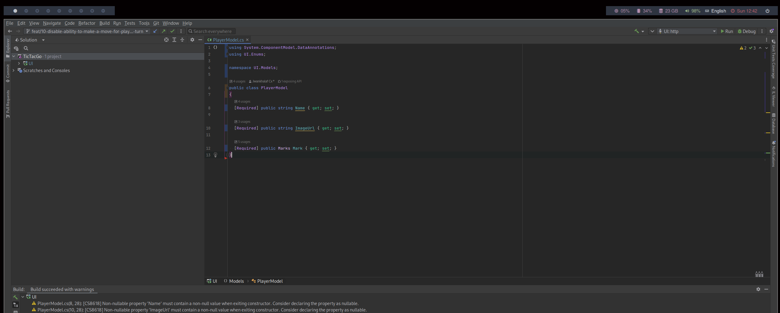Viewport: 780px width, 313px height.
Task: Toggle the Notifications tool window
Action: (x=774, y=154)
